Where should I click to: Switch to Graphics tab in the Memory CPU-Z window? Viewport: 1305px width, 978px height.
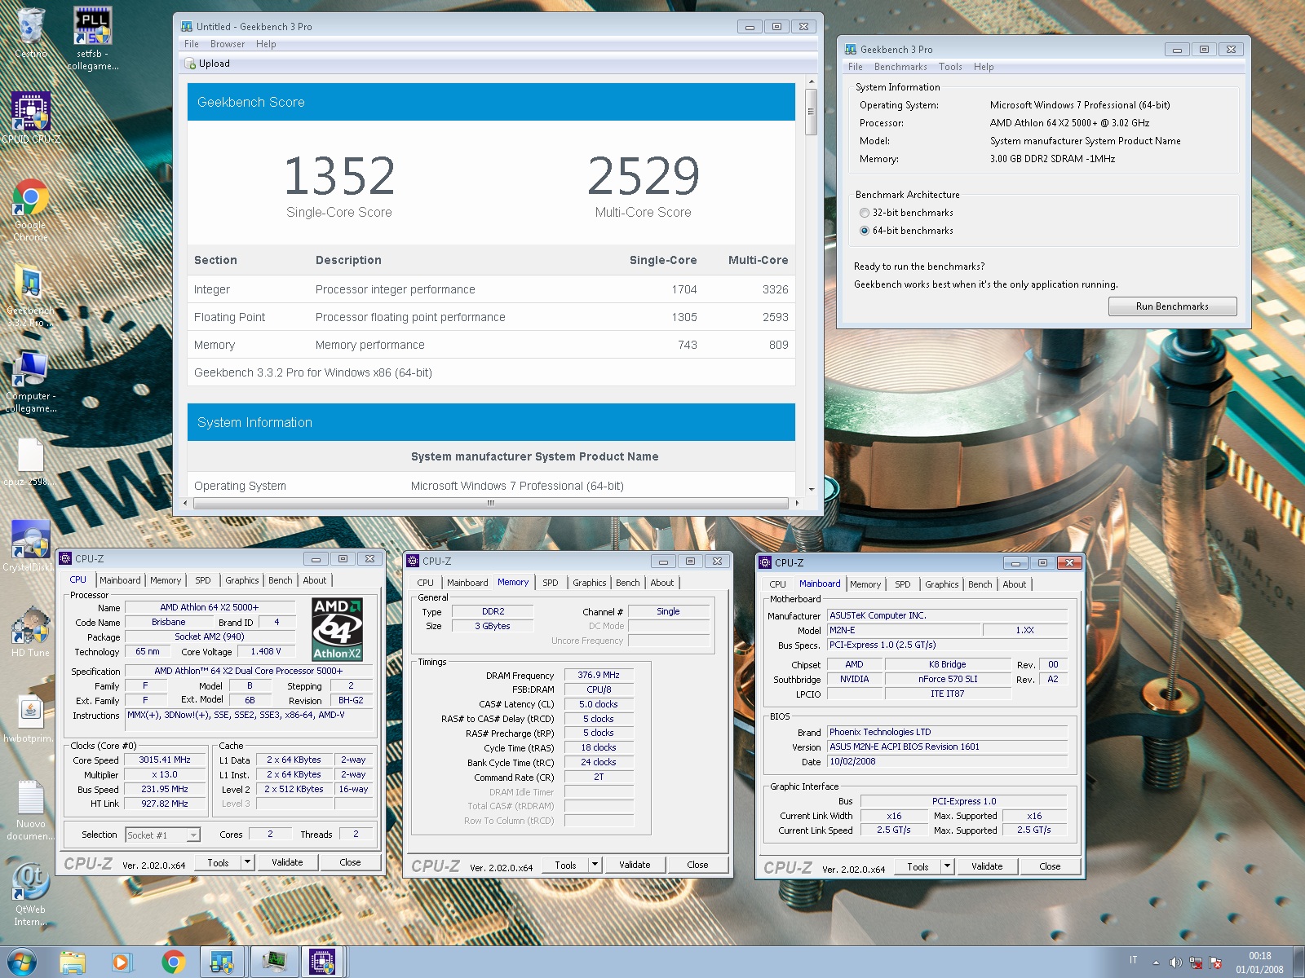click(x=589, y=583)
